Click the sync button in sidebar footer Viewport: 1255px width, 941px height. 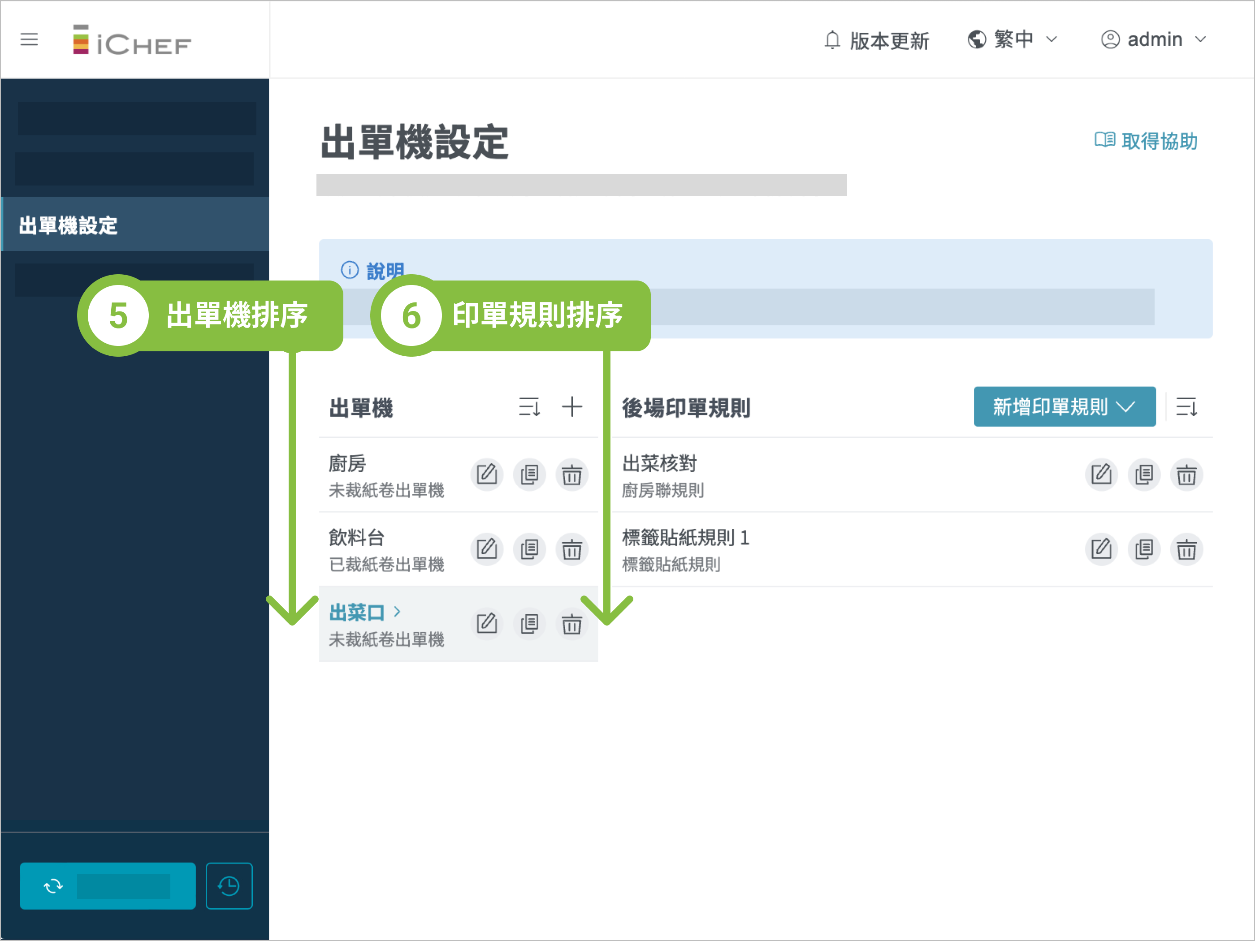pyautogui.click(x=108, y=886)
